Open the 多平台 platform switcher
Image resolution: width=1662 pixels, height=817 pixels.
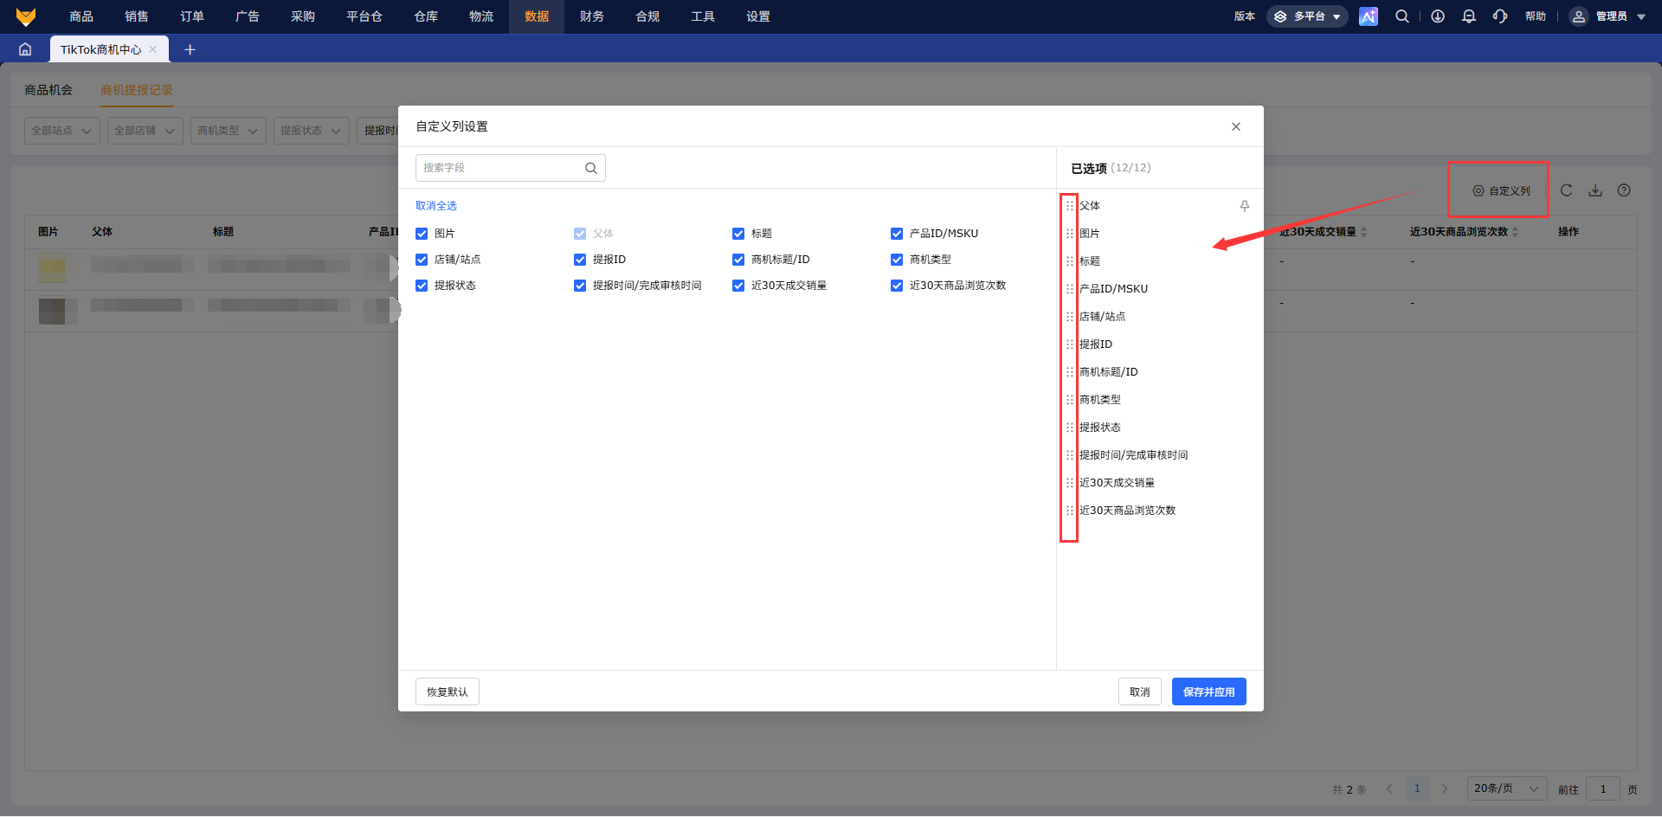[1307, 16]
